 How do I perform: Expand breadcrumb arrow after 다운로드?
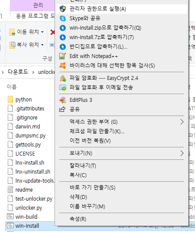click(33, 72)
